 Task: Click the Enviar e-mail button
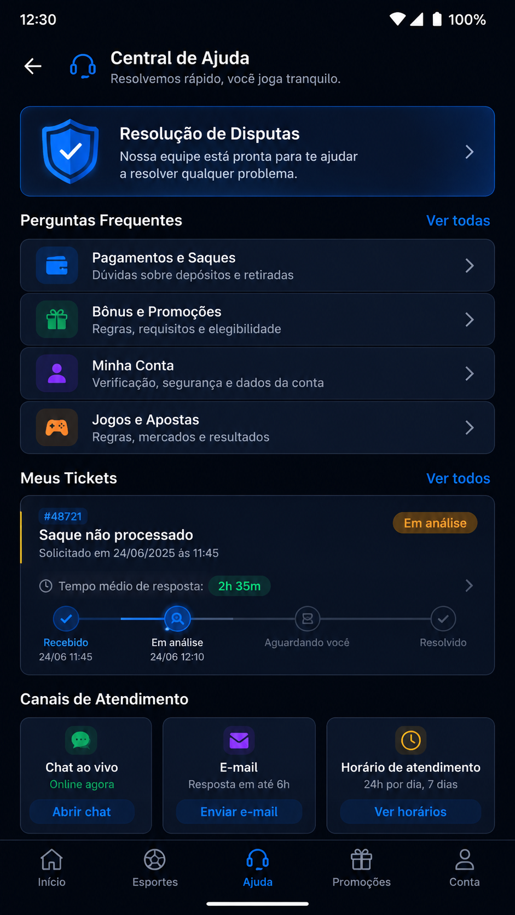239,812
